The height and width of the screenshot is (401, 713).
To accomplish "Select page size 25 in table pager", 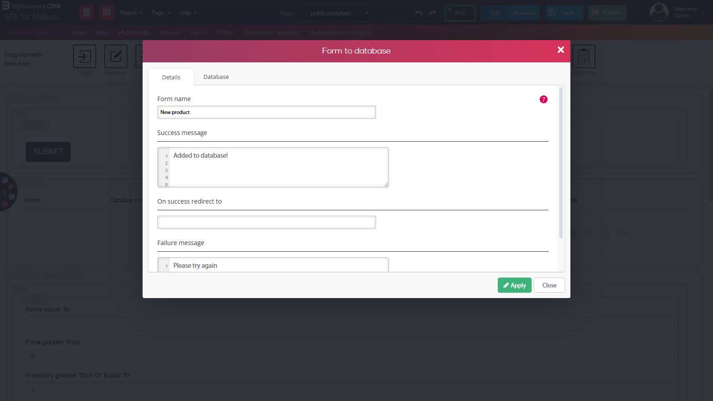I will coord(588,233).
